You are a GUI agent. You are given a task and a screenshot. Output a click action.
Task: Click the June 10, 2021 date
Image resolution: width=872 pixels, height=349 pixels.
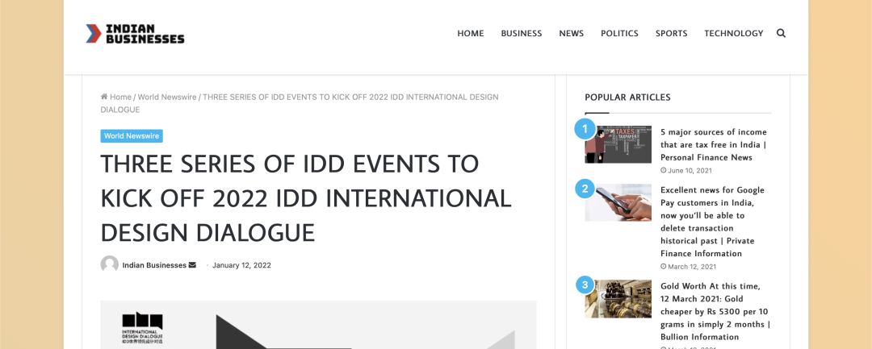click(690, 171)
